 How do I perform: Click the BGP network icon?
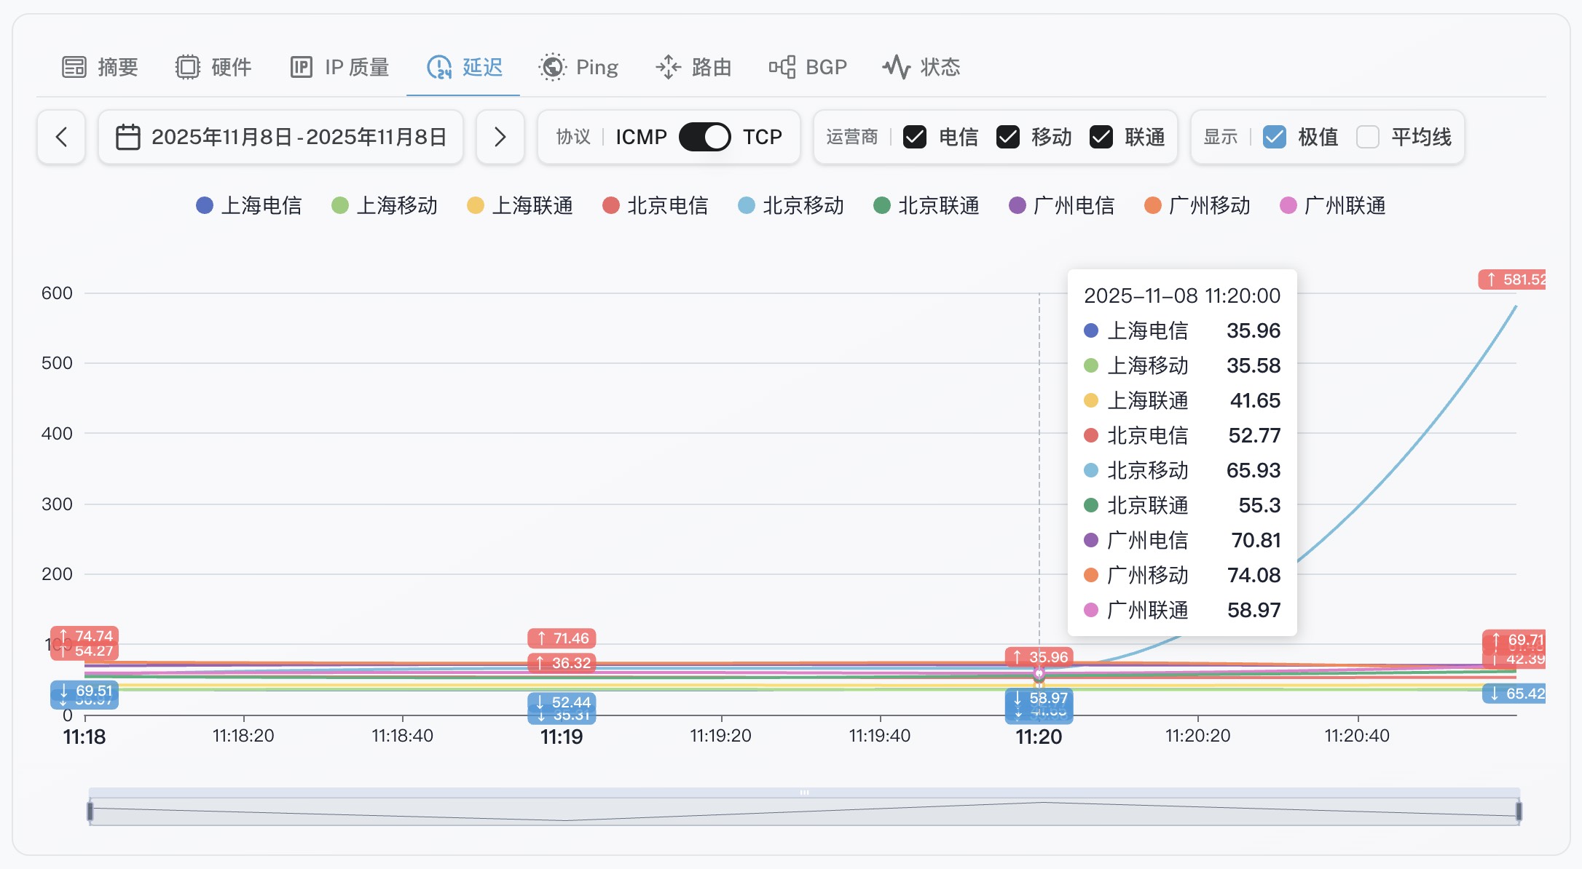(x=782, y=67)
